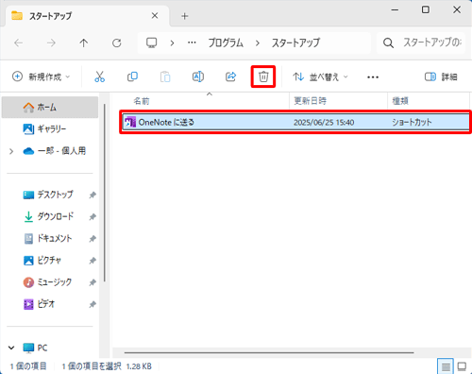Click the pin icon next to ピクチャ
Viewport: 472px width, 374px height.
point(93,261)
